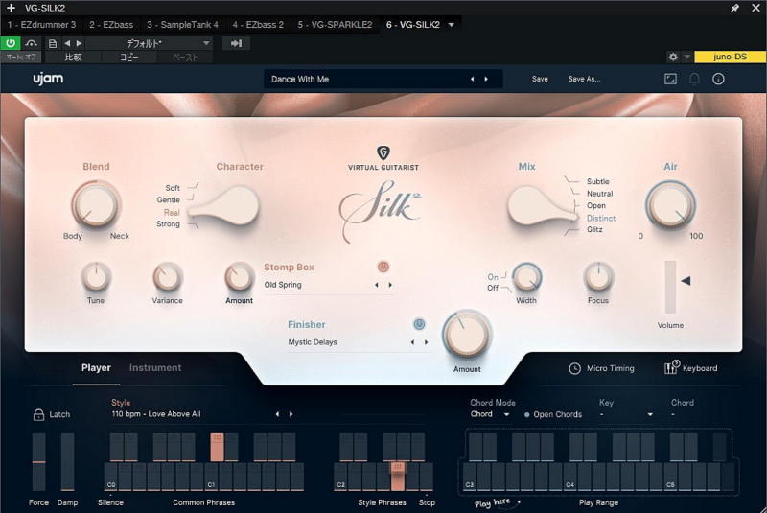Click the notifications bell icon
Viewport: 767px width, 513px height.
694,79
